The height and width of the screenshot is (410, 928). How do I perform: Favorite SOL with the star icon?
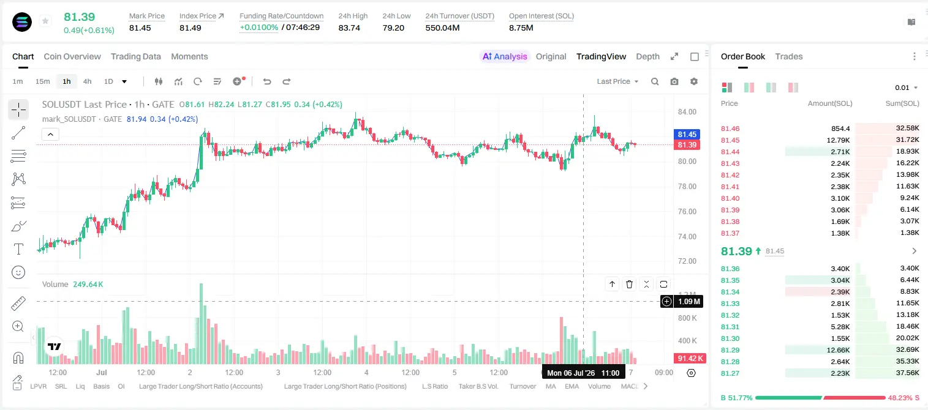point(45,21)
